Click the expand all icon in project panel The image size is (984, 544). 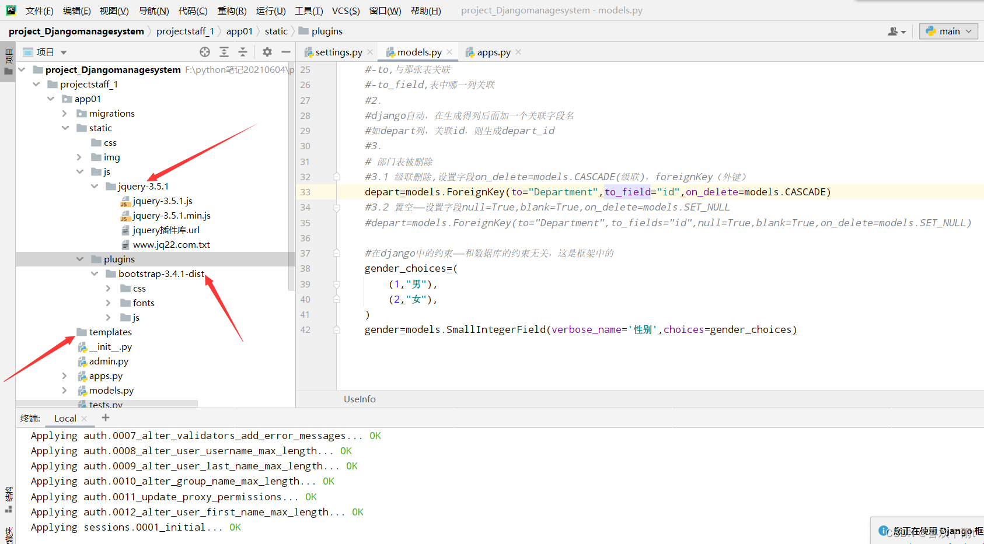pos(224,52)
